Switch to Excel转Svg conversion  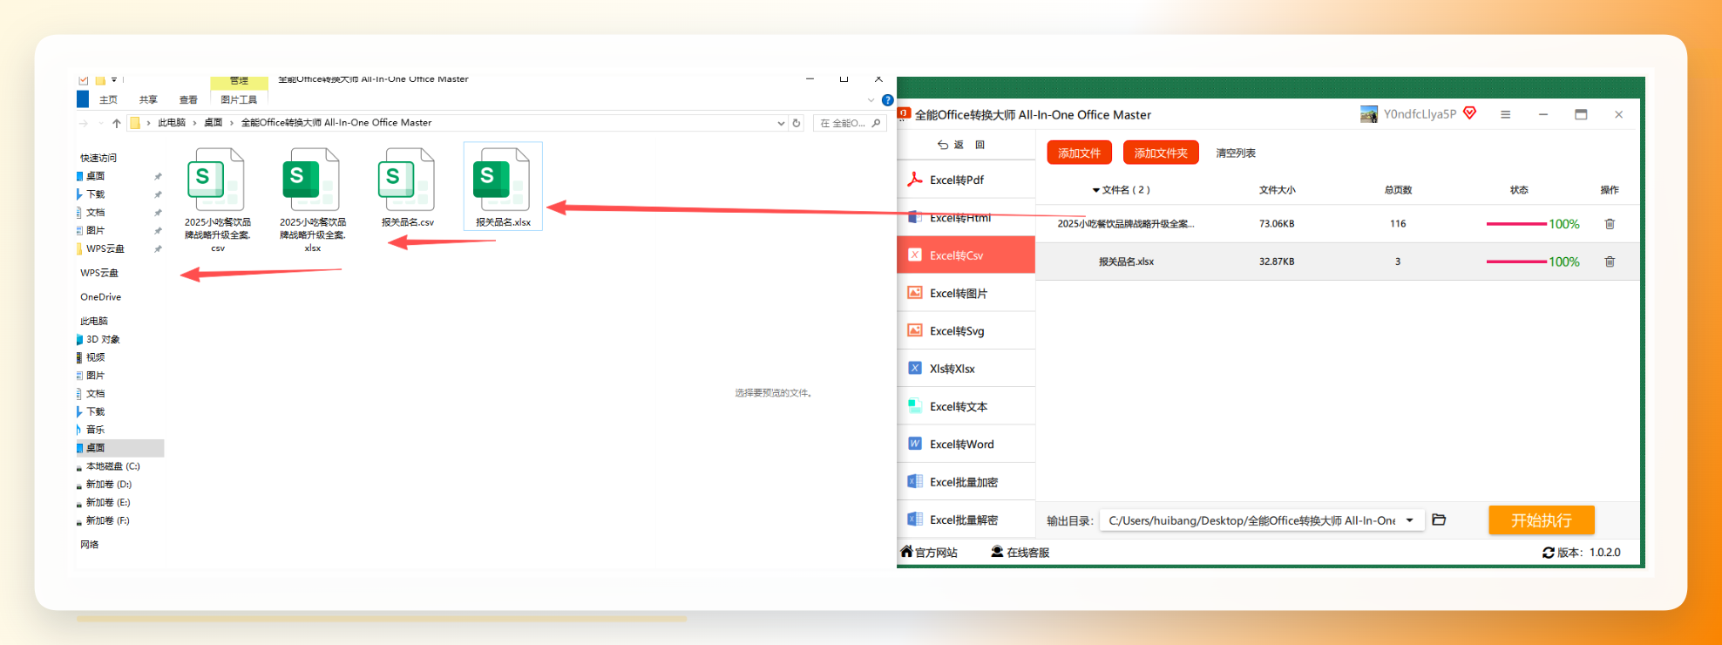pos(966,330)
